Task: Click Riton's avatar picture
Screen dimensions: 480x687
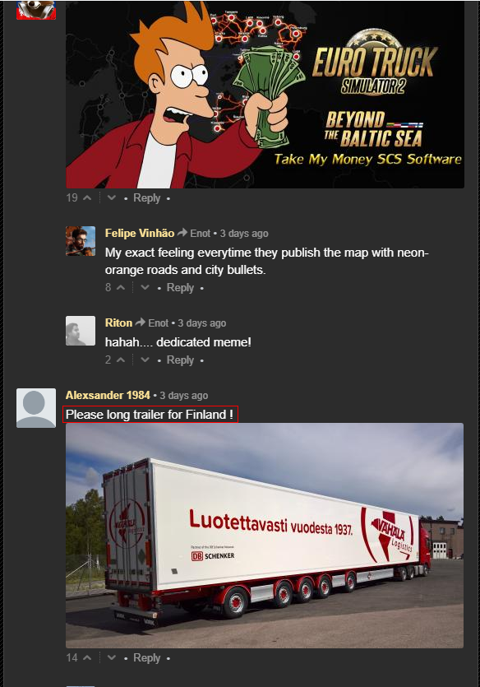Action: pos(81,331)
